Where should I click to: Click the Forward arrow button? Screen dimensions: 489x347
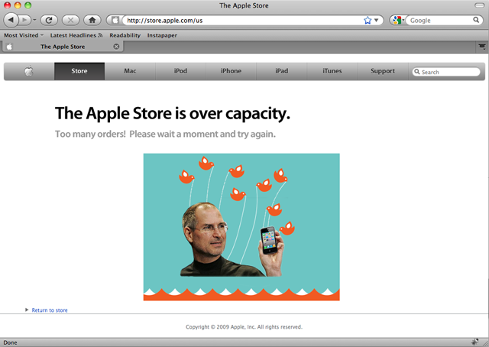[24, 21]
